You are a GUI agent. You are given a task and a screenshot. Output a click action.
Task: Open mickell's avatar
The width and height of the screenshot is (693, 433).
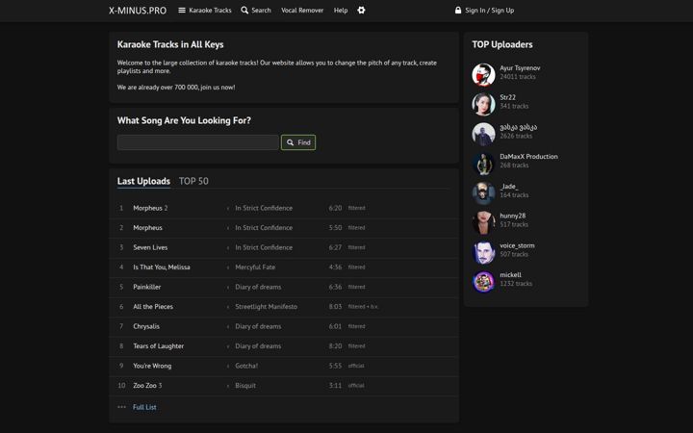click(x=483, y=281)
